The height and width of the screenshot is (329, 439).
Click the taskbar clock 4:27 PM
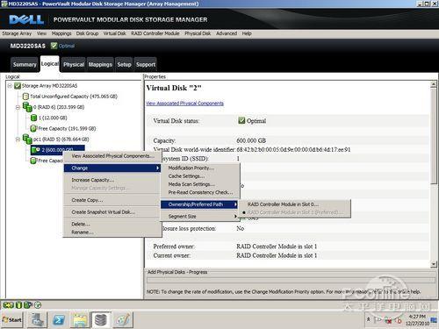click(417, 317)
